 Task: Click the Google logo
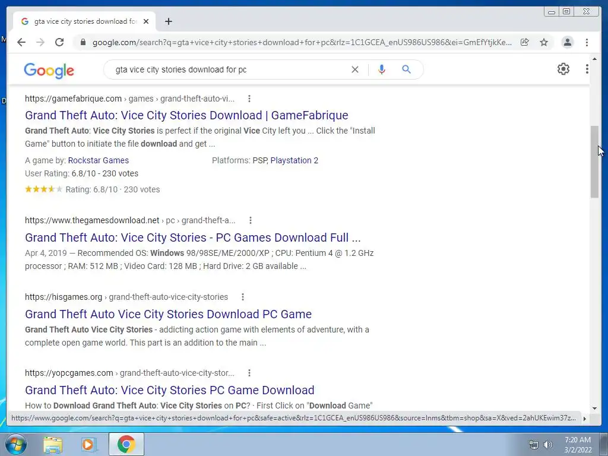pyautogui.click(x=49, y=71)
